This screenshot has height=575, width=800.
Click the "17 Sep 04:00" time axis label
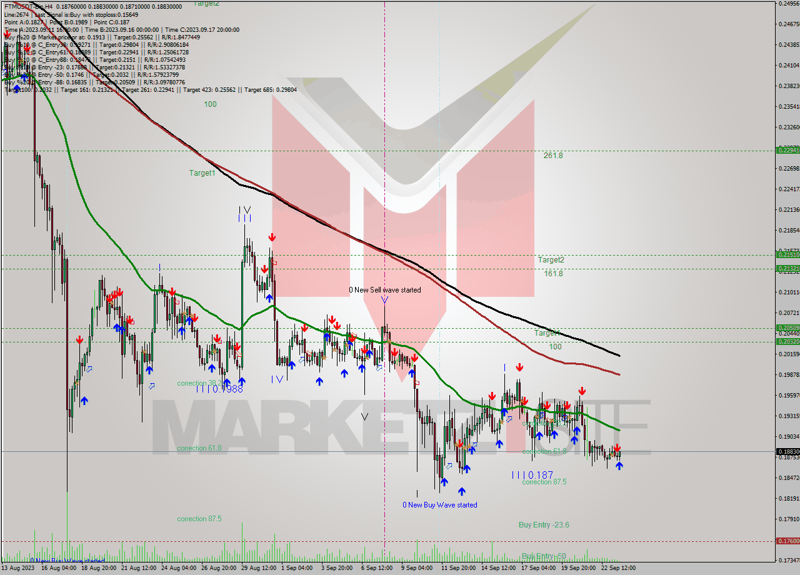tap(538, 568)
